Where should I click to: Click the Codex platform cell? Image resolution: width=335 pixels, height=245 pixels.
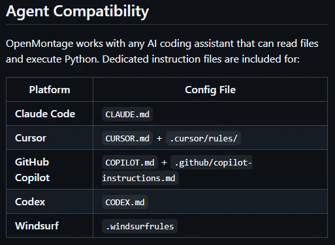(x=50, y=201)
